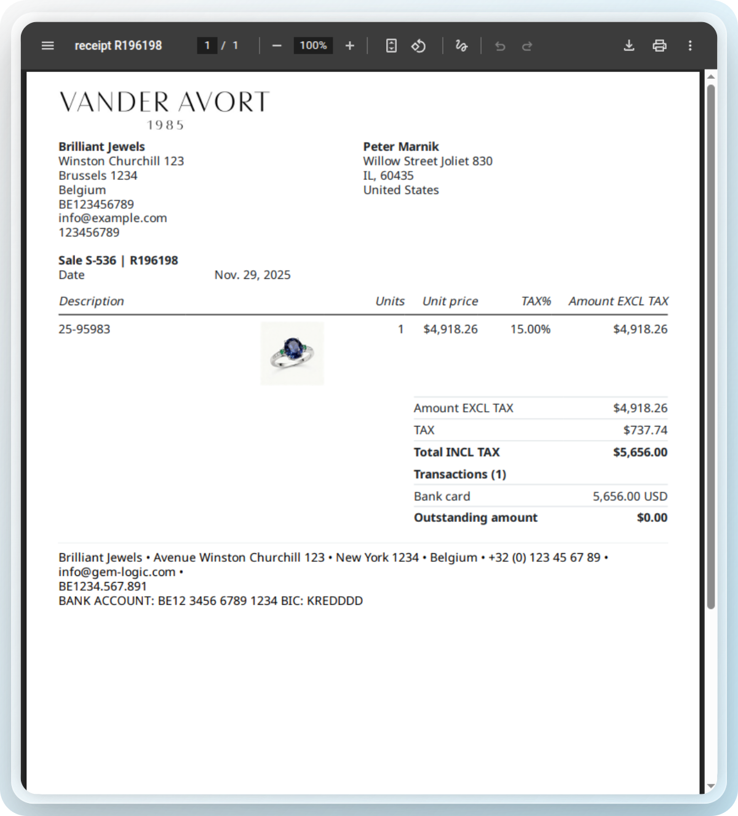This screenshot has height=816, width=738.
Task: Rotate the receipt counterclockwise
Action: point(419,46)
